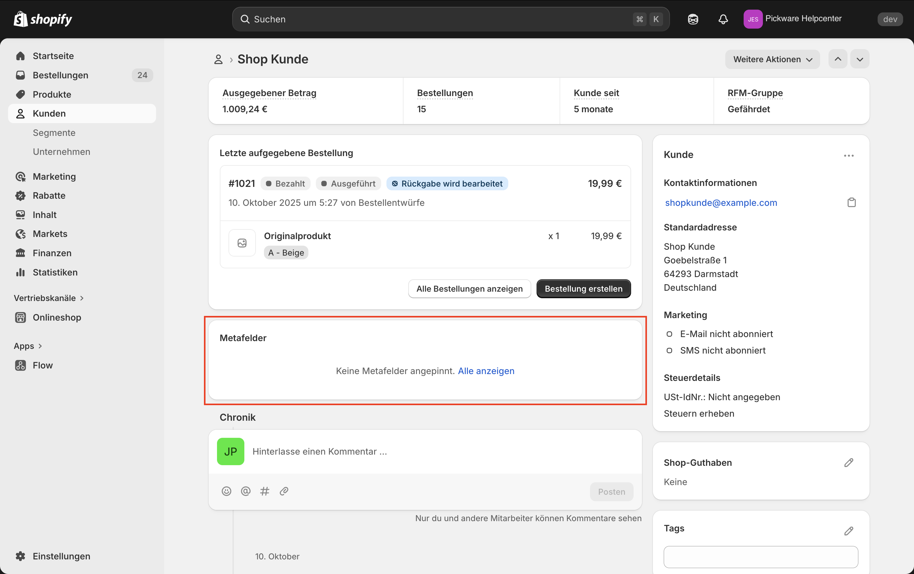Go to the next customer arrow
914x574 pixels.
860,59
